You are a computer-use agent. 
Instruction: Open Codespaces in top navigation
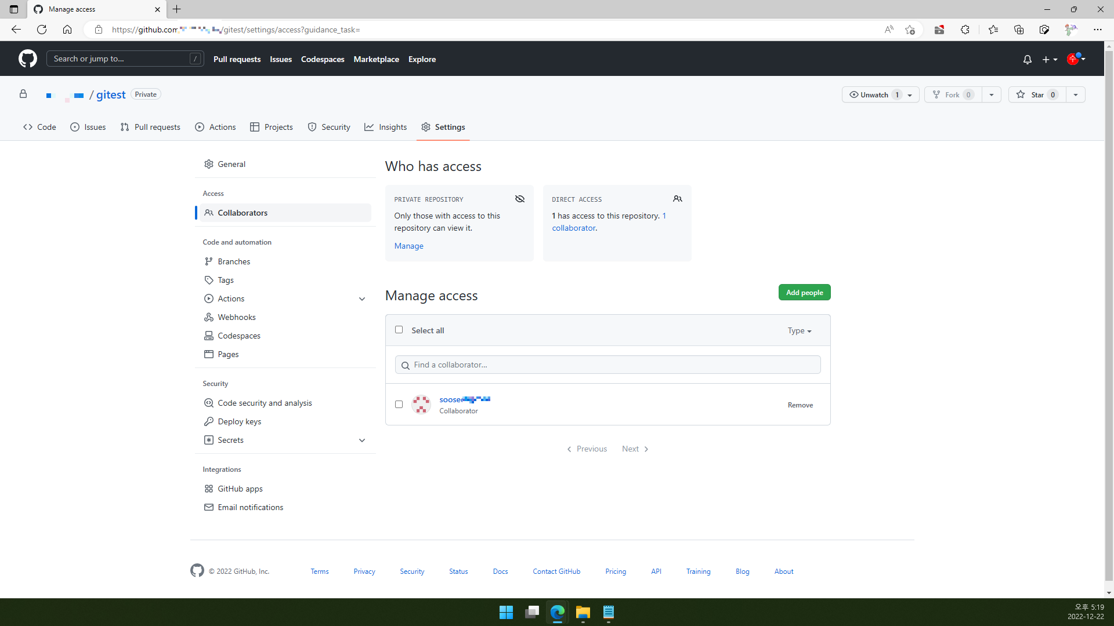[323, 59]
